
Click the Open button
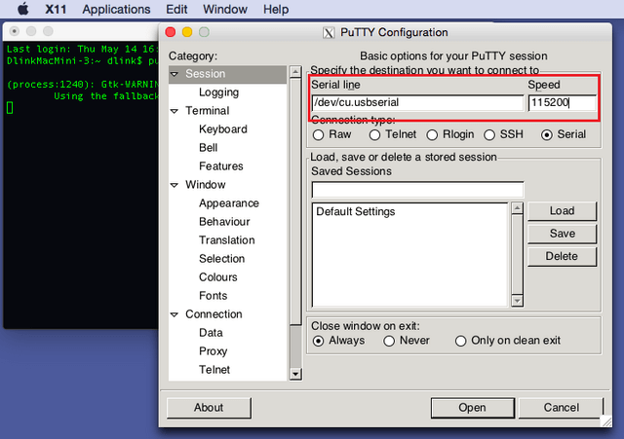tap(472, 408)
